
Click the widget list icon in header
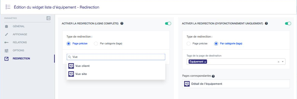click(x=8, y=7)
